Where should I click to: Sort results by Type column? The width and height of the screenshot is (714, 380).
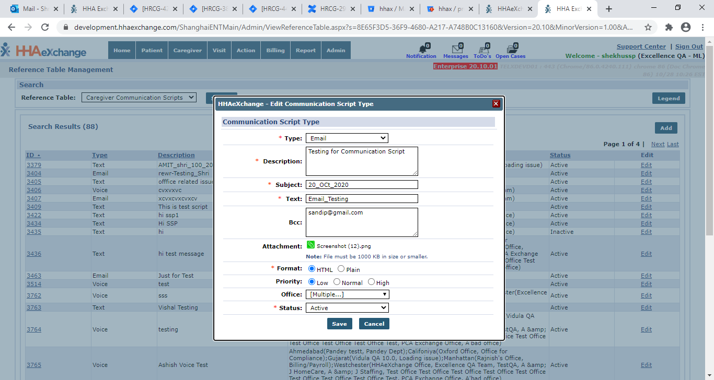[x=99, y=155]
